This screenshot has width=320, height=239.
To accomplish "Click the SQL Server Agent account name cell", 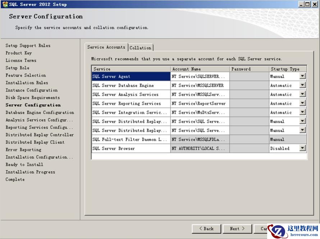I will tap(200, 76).
